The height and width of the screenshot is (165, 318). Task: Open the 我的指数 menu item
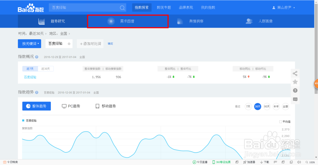(x=208, y=8)
